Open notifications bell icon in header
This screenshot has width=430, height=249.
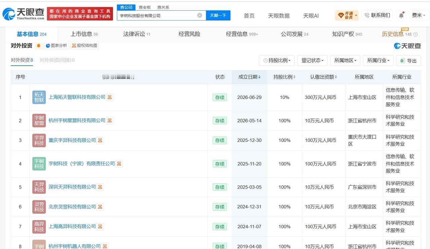(x=401, y=15)
